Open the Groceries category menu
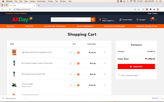 click(11, 26)
